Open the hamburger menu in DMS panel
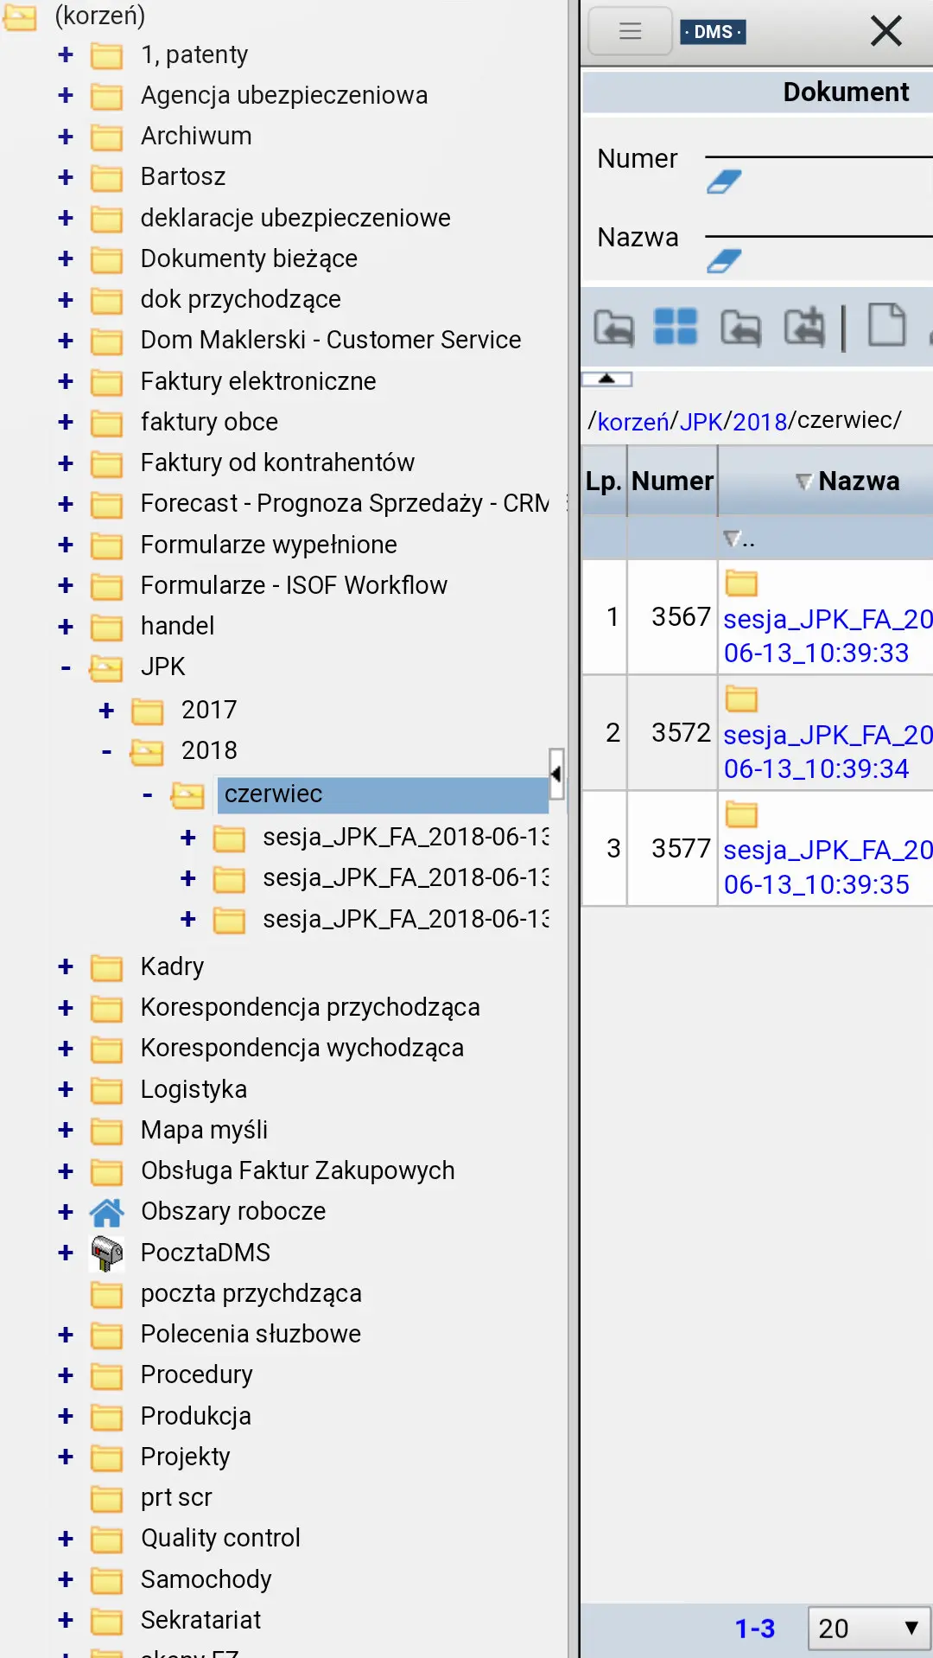933x1658 pixels. 630,32
